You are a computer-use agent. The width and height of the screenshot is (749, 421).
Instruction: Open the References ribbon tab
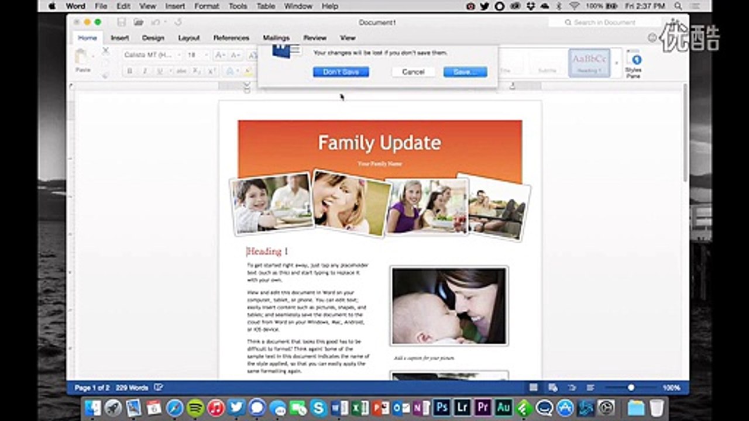click(x=231, y=38)
